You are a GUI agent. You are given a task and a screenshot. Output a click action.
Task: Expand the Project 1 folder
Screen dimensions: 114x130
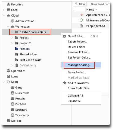12,37
